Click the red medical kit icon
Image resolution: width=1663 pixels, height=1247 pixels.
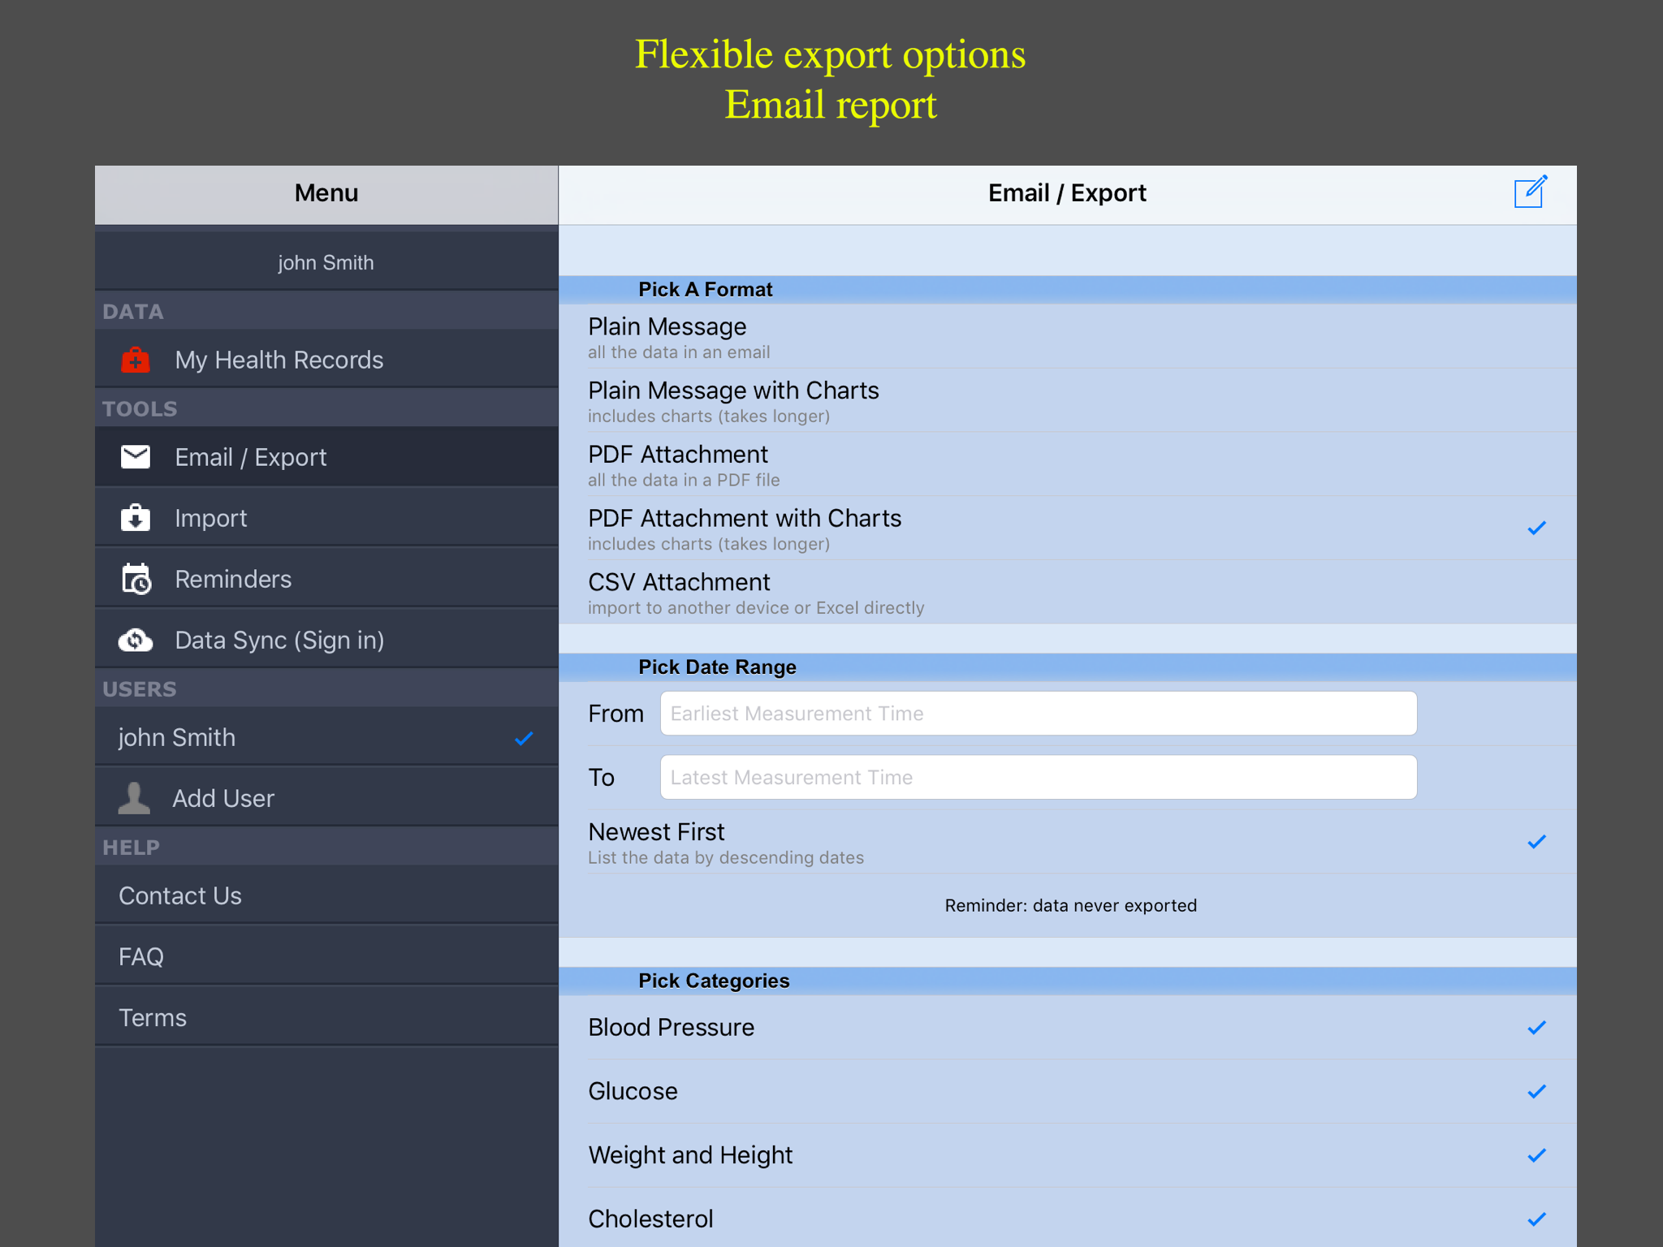pyautogui.click(x=136, y=360)
